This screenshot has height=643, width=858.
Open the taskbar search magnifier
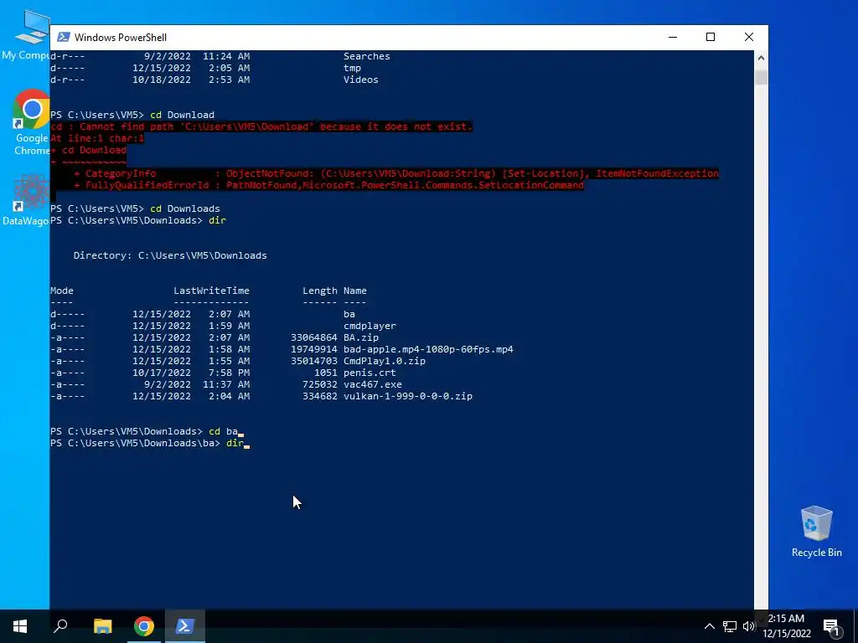coord(60,626)
